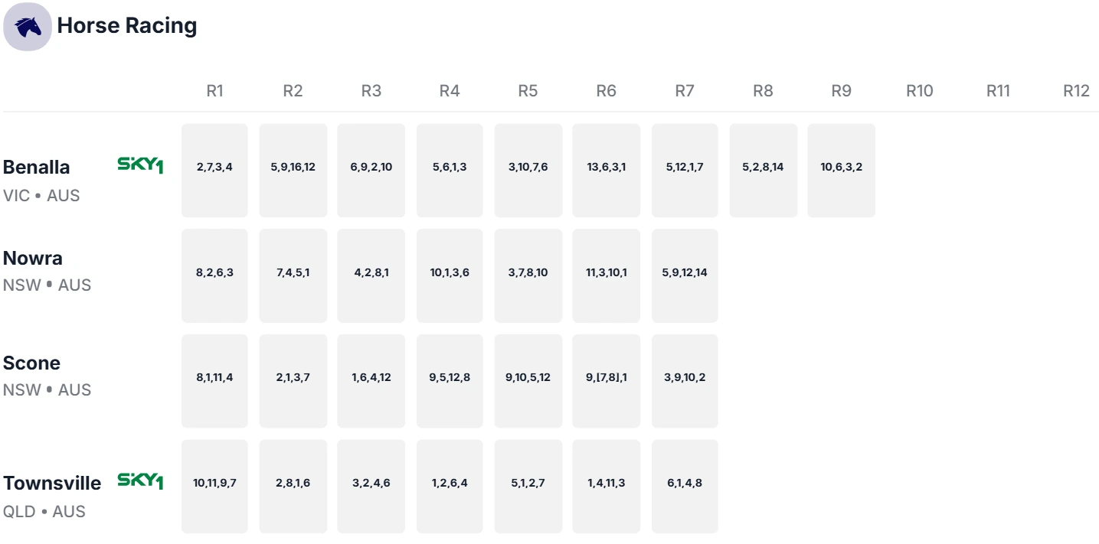Open the Scone meeting link
This screenshot has width=1099, height=544.
[47, 376]
